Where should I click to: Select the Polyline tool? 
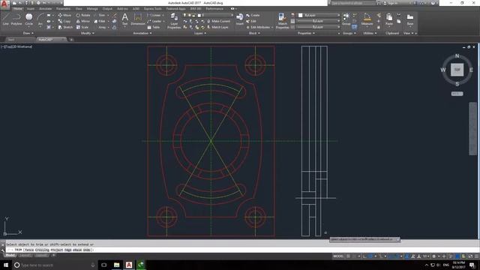tap(16, 19)
